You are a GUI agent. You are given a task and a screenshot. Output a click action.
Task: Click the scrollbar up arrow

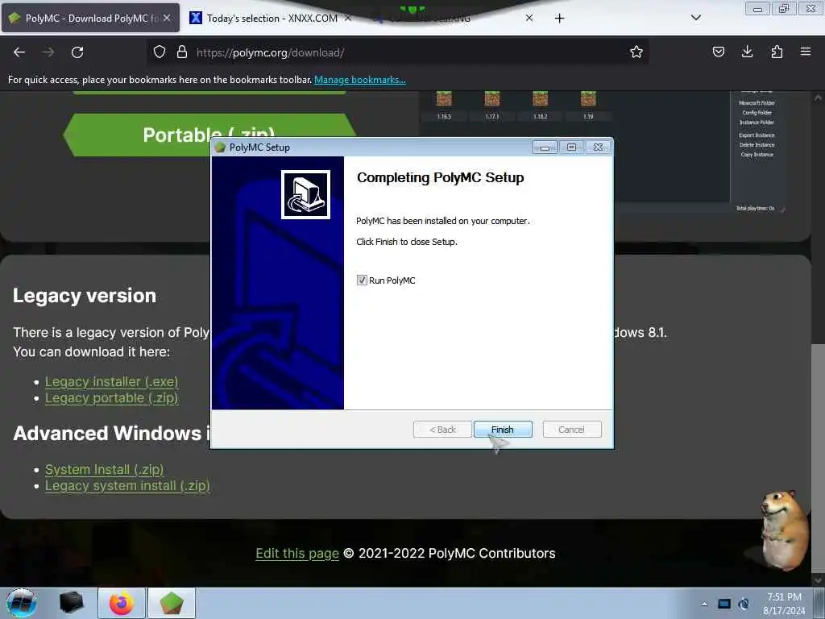pyautogui.click(x=818, y=98)
